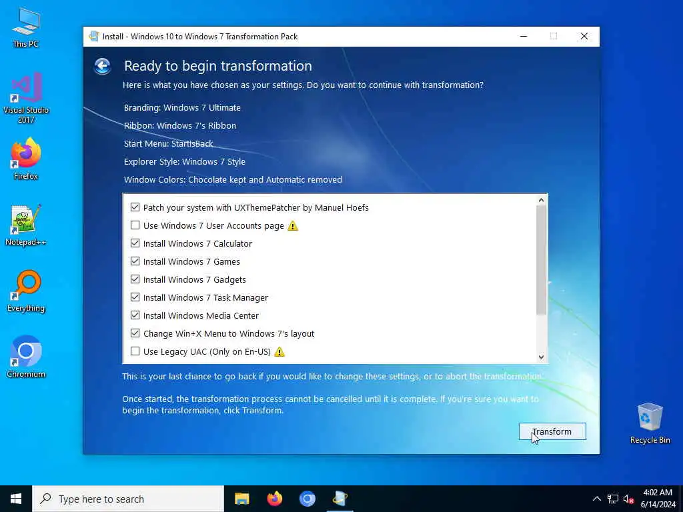Click the options list scroll up arrow
This screenshot has width=683, height=512.
(541, 200)
